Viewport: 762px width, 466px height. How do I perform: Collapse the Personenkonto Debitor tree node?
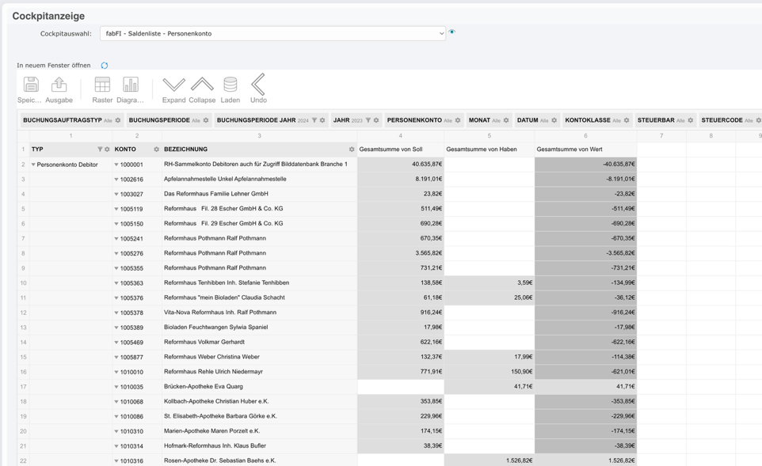33,165
